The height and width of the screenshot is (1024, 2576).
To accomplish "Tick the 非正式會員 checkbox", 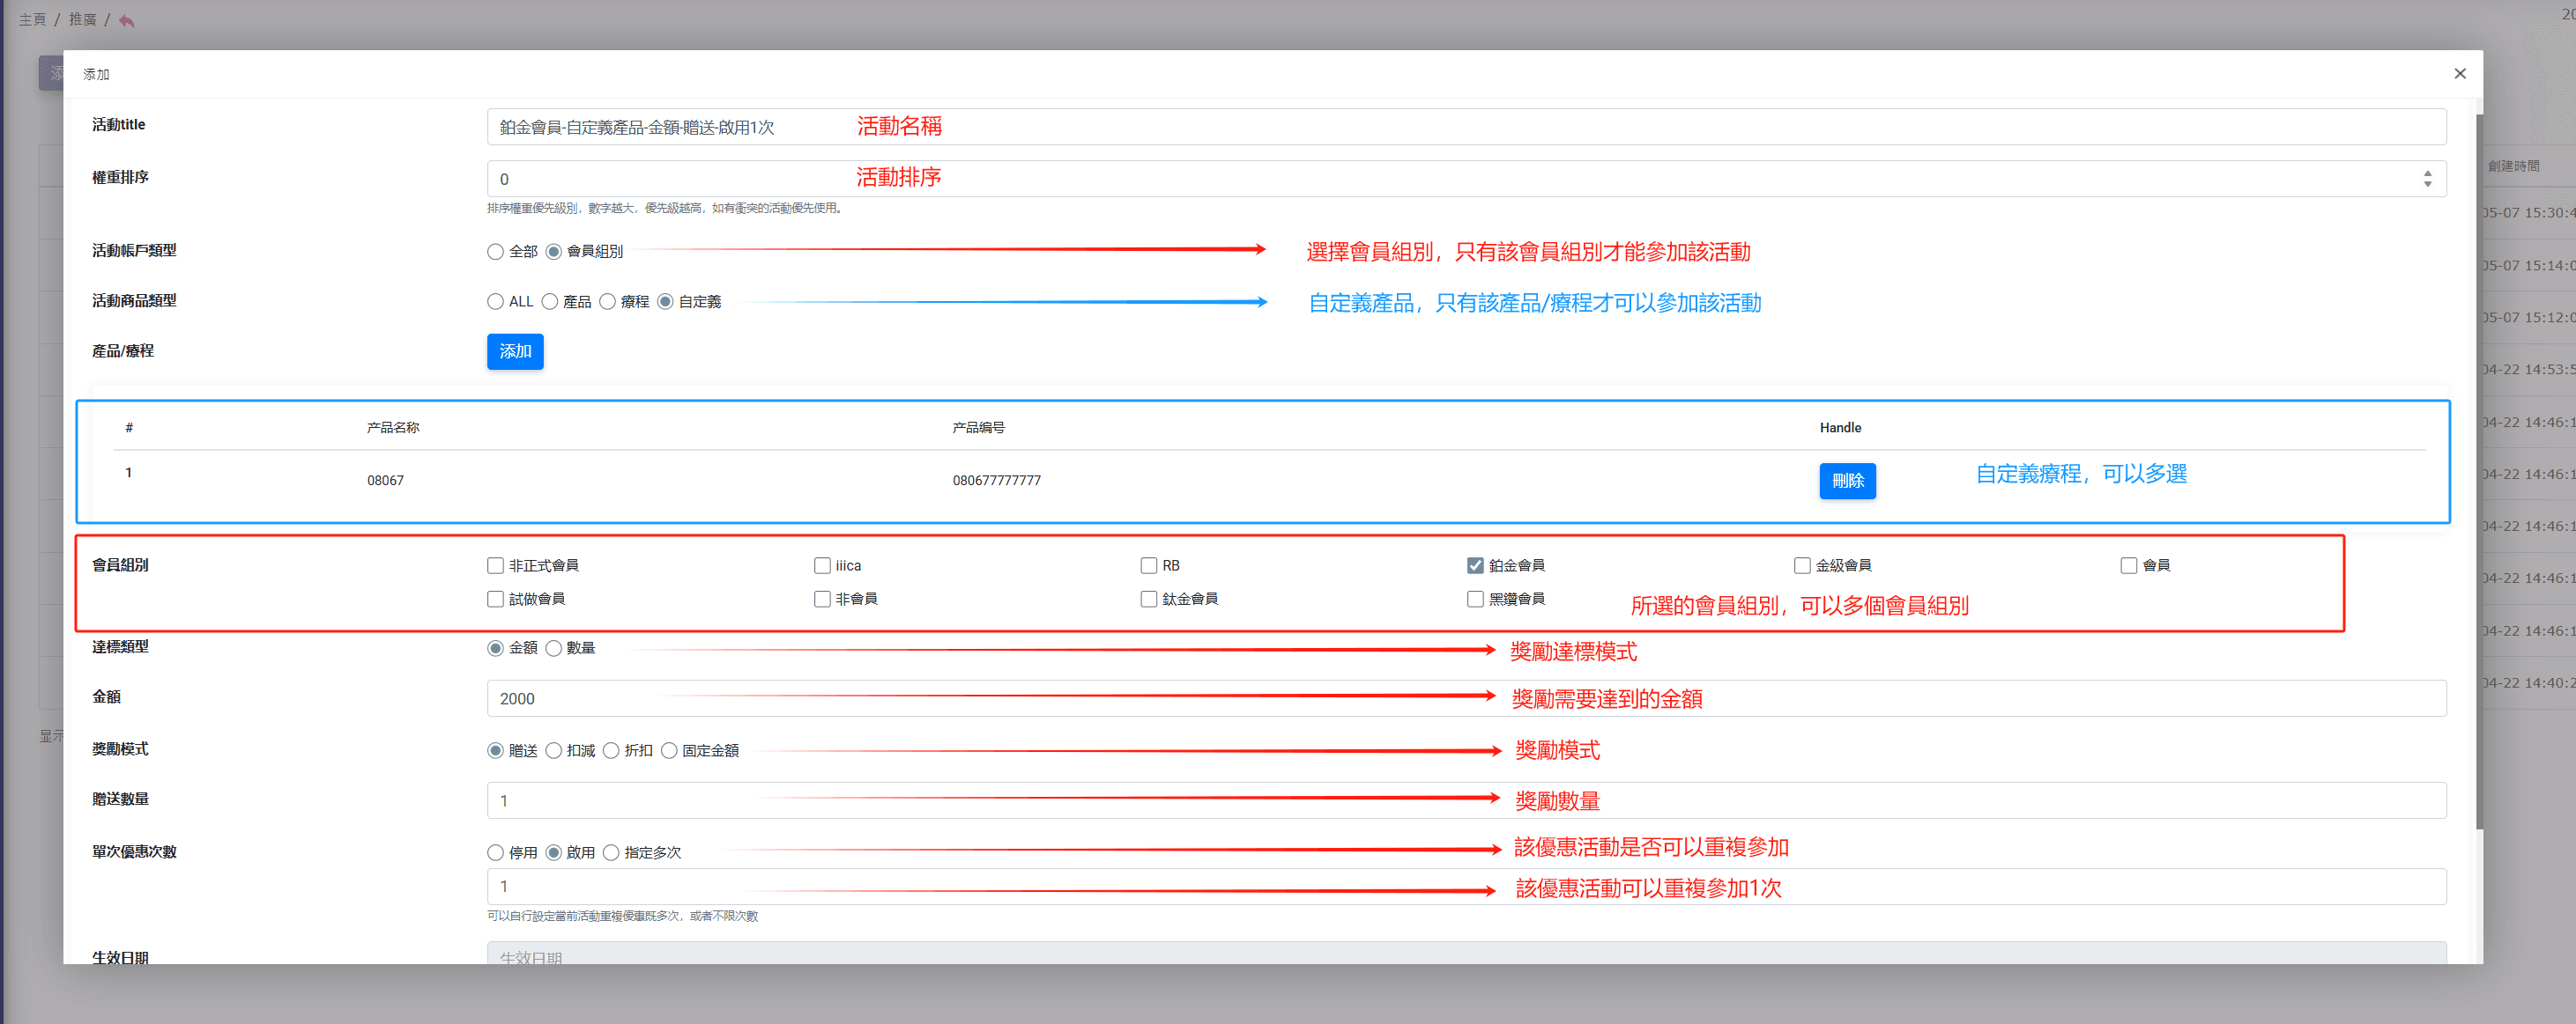I will [x=495, y=565].
